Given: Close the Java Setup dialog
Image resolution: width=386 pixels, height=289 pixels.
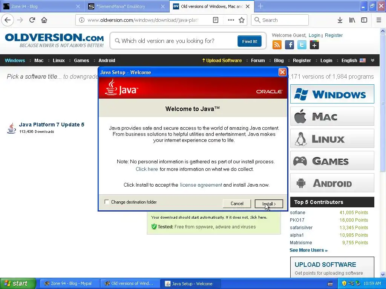Looking at the screenshot, I should click(282, 72).
